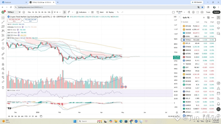Create a price Alert
Viewport: 221px width, 124px height.
(100, 12)
